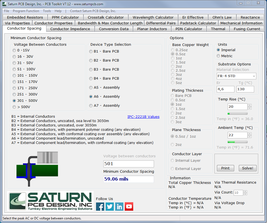
Task: Switch to the Thermal tab
Action: (218, 29)
